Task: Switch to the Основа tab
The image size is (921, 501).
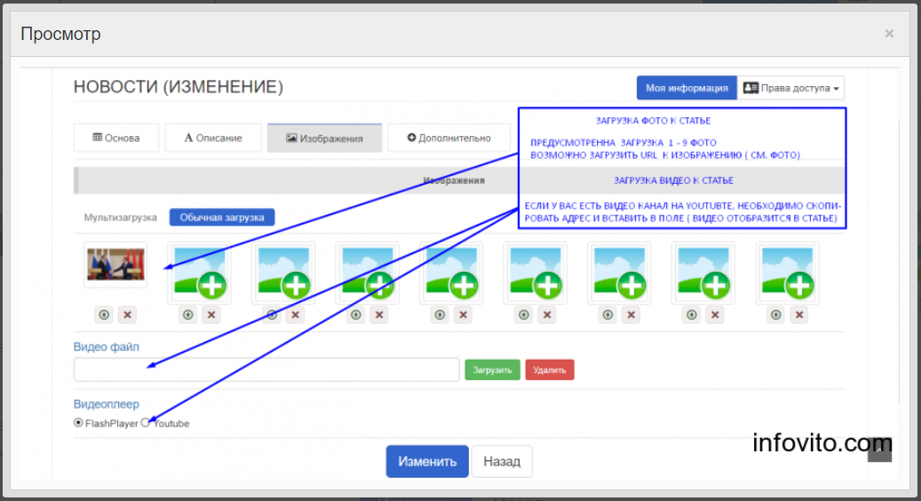Action: coord(116,138)
